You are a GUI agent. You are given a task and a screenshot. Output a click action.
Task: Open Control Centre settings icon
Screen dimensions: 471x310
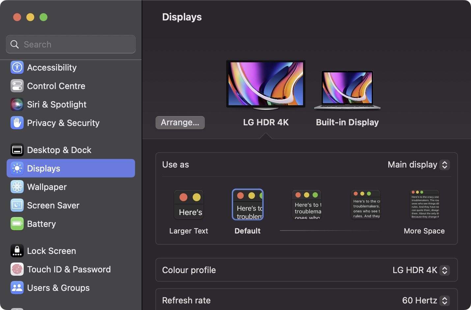tap(17, 86)
